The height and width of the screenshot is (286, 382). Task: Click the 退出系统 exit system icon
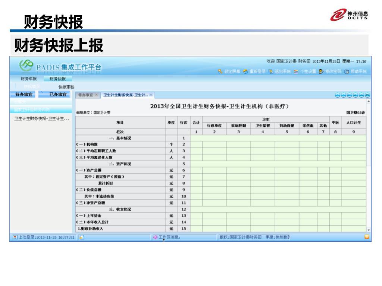pyautogui.click(x=271, y=71)
